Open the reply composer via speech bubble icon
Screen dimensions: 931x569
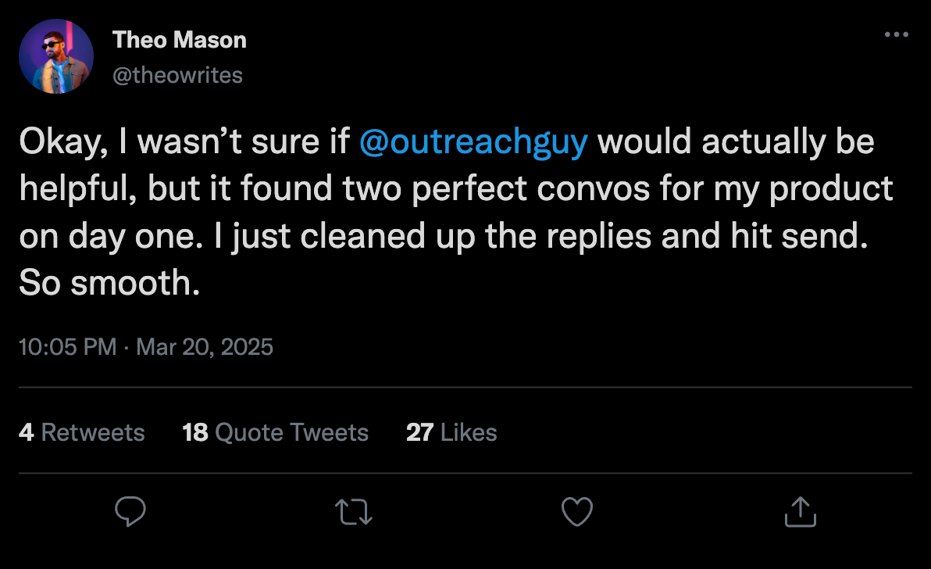[x=130, y=511]
